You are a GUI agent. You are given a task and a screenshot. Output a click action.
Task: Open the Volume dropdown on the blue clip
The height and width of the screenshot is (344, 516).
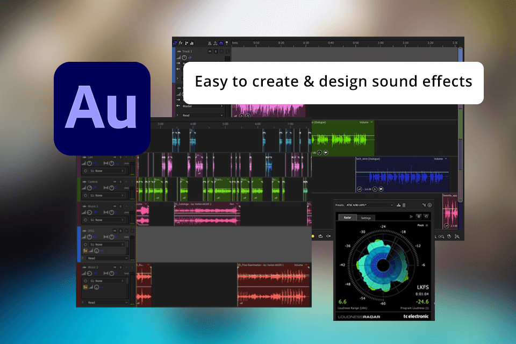[x=440, y=159]
